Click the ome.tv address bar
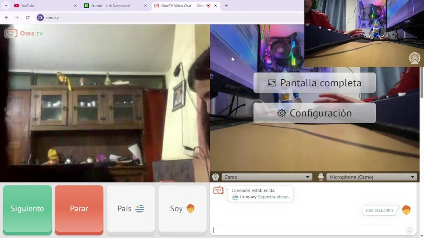The width and height of the screenshot is (424, 238). click(x=169, y=18)
